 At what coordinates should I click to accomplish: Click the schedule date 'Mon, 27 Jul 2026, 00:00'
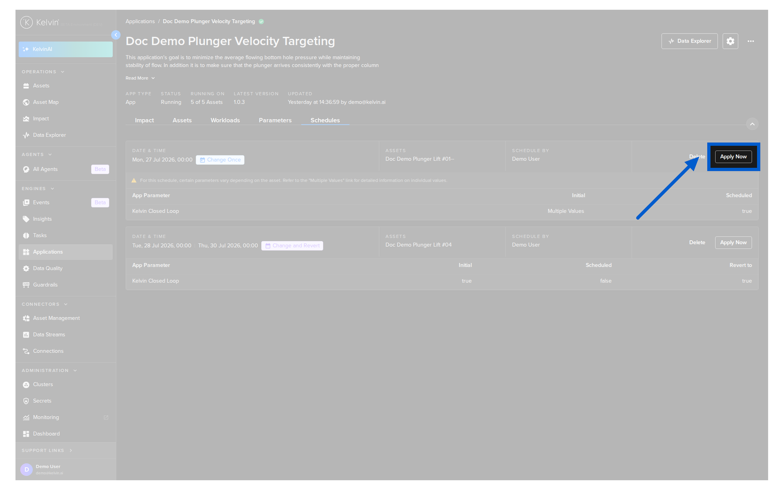click(162, 160)
